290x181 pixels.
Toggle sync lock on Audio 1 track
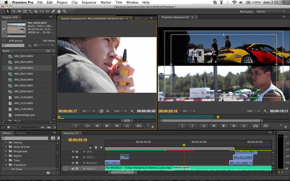(77, 168)
